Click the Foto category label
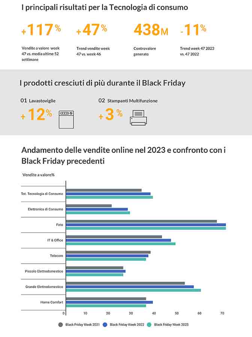The image size is (252, 337). [x=60, y=225]
